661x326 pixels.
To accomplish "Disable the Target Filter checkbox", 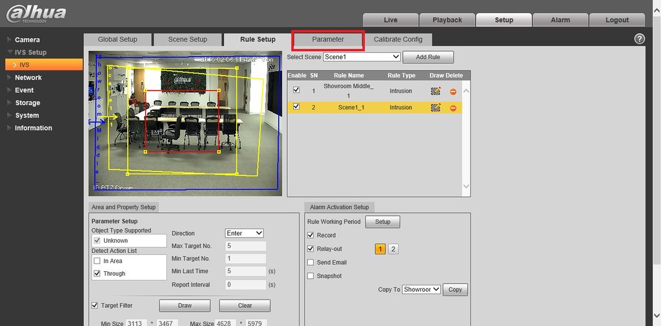I will [x=95, y=305].
